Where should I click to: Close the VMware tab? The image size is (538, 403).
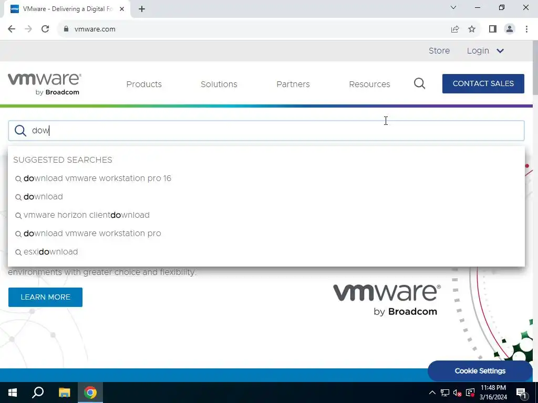click(122, 9)
